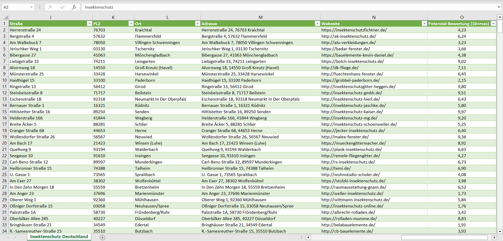This screenshot has height=241, width=503.
Task: Add a new sheet with plus icon
Action: click(102, 237)
